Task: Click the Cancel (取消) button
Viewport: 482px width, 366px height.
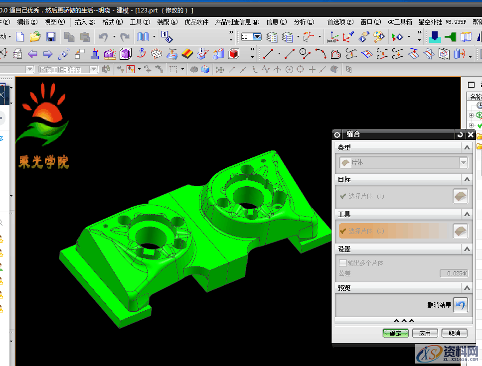Action: 454,333
